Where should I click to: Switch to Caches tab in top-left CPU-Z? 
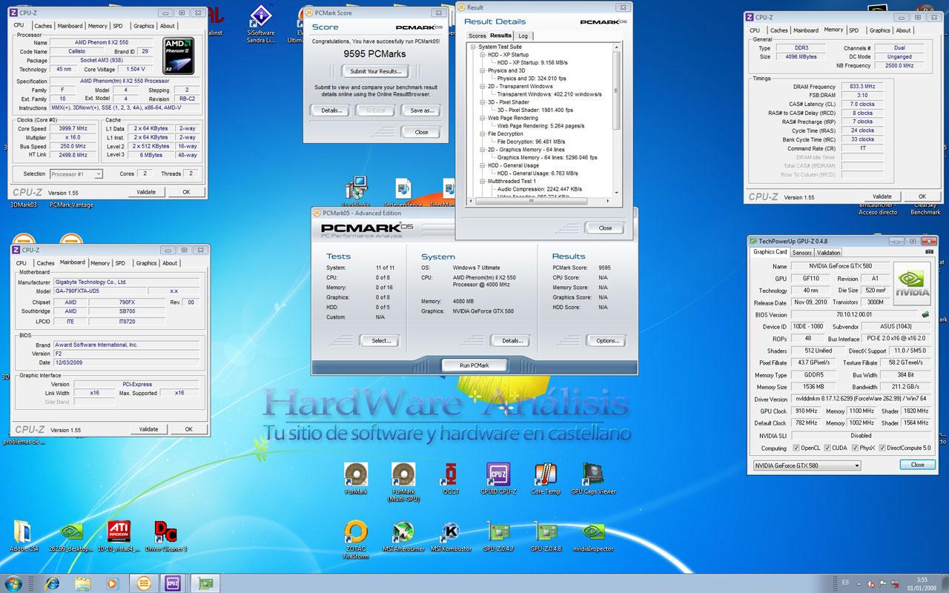point(43,25)
